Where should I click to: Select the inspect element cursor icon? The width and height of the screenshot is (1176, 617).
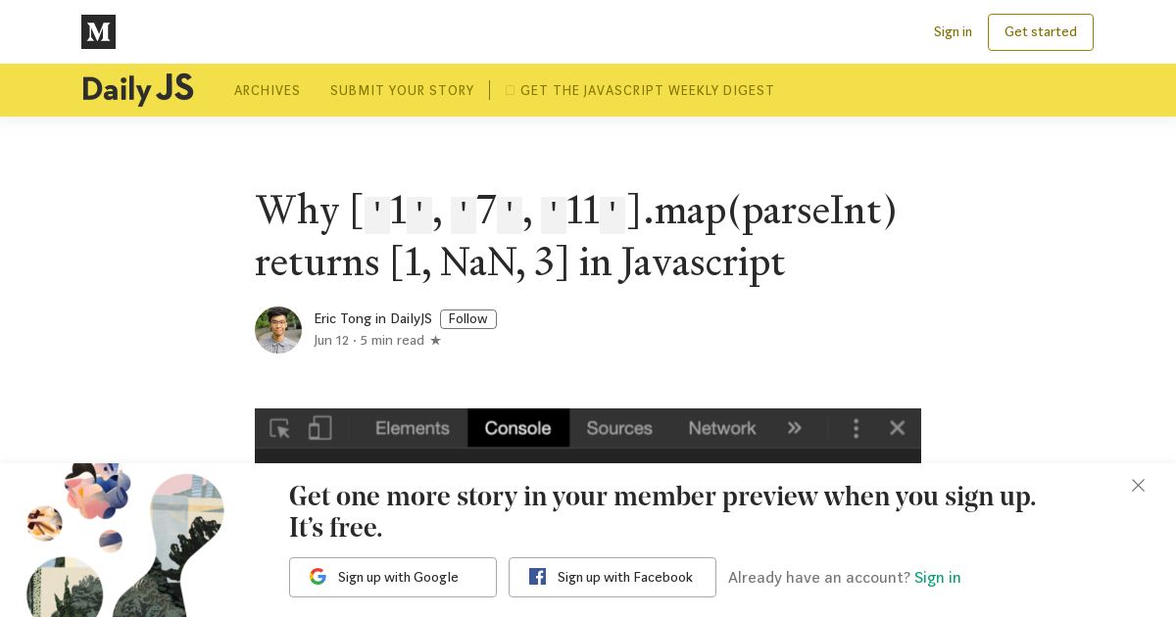279,428
